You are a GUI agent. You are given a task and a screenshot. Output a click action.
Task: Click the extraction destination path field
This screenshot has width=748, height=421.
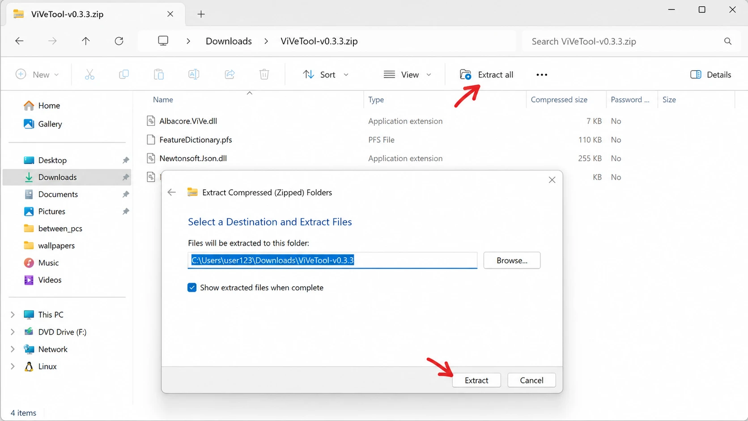[332, 260]
